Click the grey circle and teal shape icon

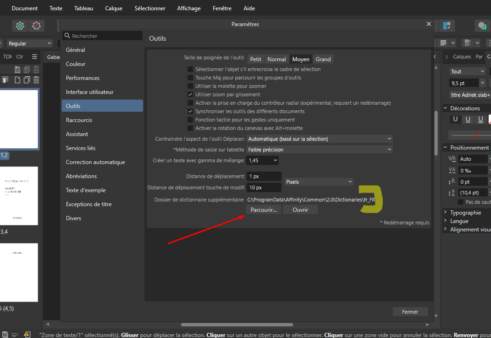point(482,26)
